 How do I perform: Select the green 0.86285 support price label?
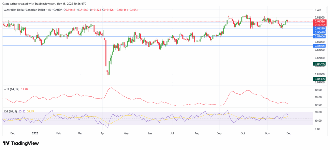[x=320, y=64]
